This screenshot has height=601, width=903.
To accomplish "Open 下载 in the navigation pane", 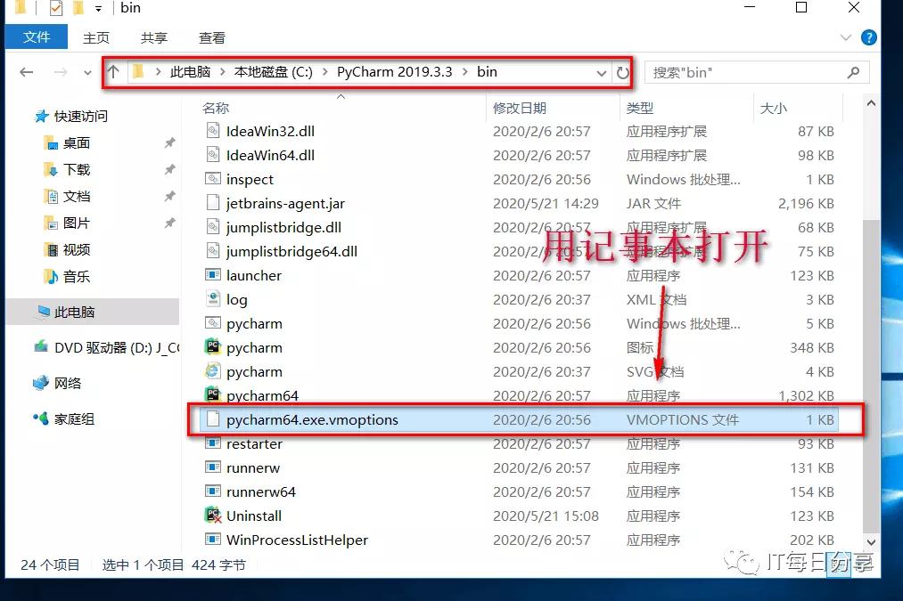I will (x=77, y=170).
